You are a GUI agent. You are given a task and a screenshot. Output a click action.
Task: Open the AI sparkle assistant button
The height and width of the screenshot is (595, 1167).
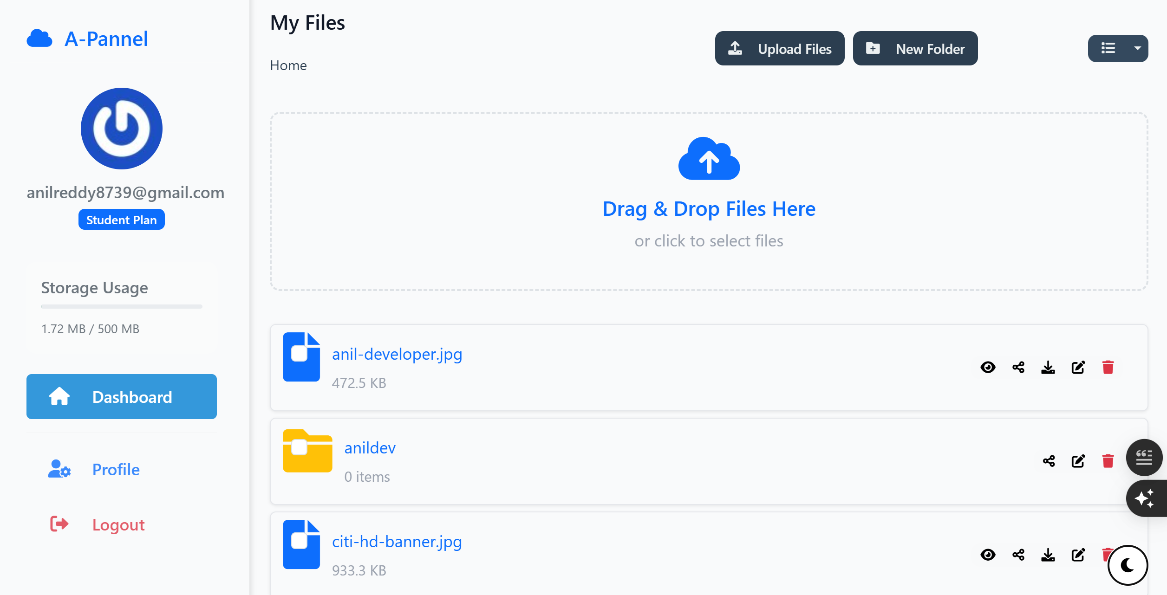pyautogui.click(x=1144, y=498)
